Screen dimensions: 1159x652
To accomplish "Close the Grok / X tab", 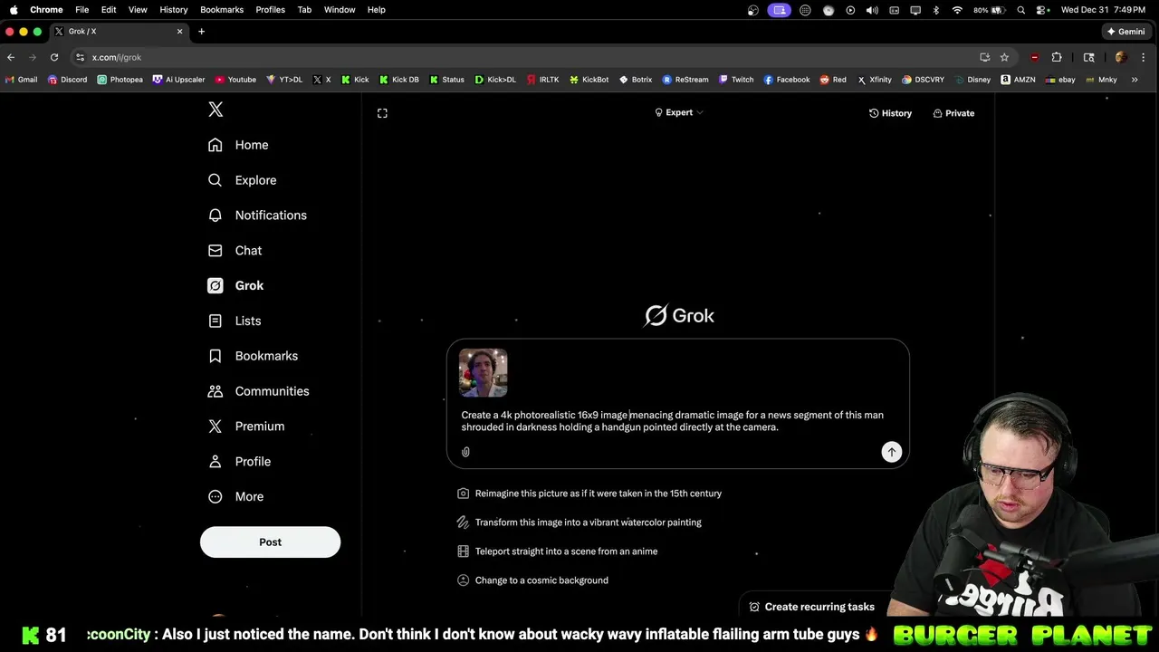I will (x=179, y=32).
